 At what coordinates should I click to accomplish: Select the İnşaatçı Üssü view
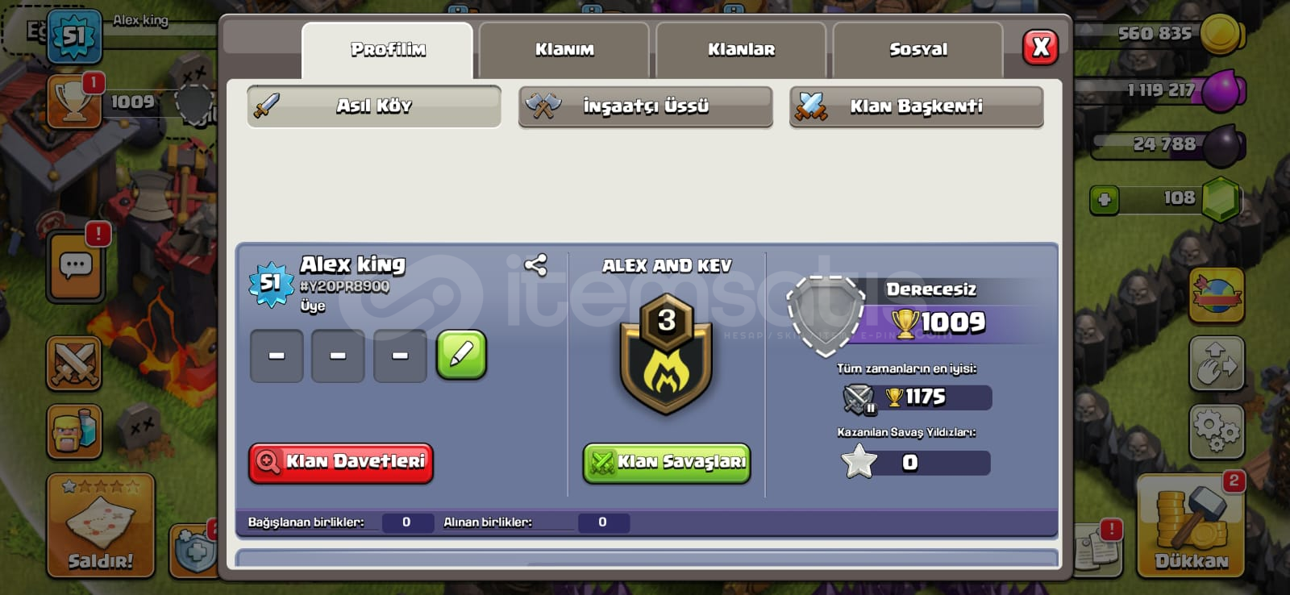646,106
